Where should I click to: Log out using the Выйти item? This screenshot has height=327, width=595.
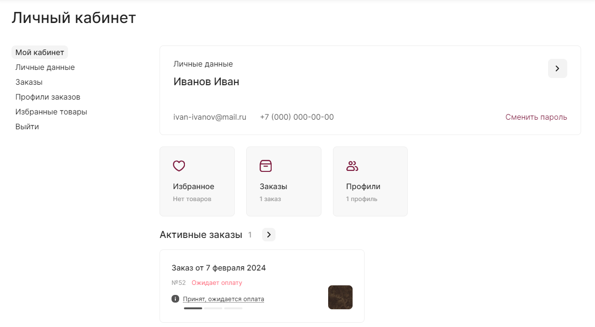tap(27, 126)
